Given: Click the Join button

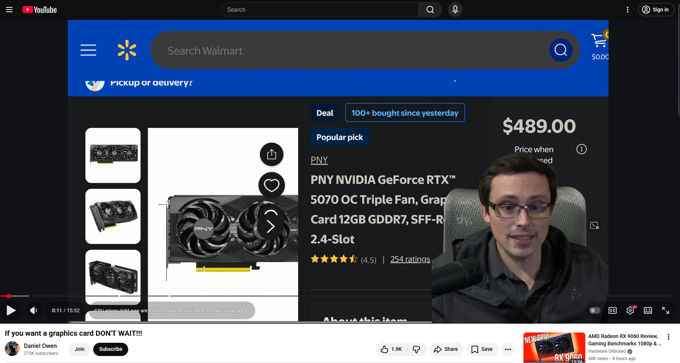Looking at the screenshot, I should tap(80, 349).
